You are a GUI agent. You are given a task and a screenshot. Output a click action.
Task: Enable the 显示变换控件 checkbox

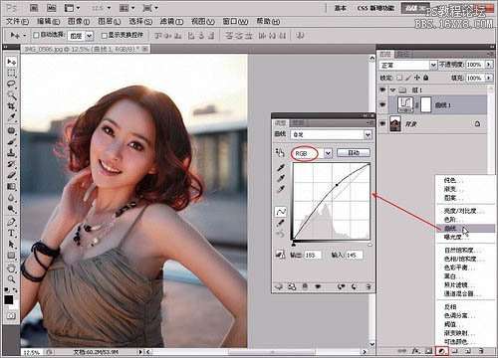coord(105,36)
